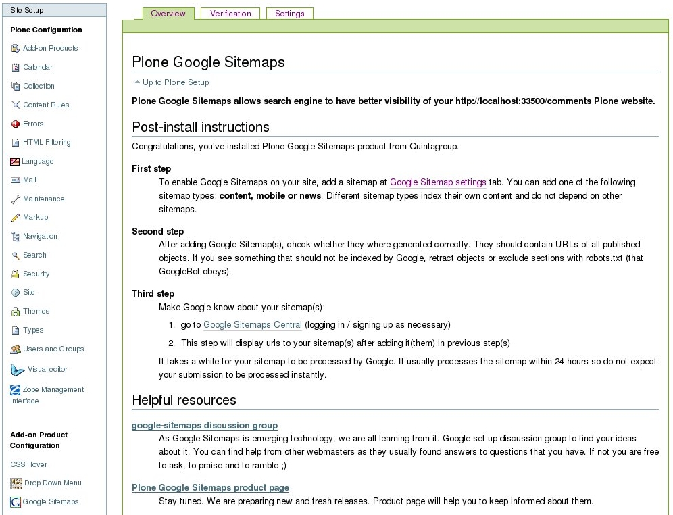Open the Settings tab
This screenshot has width=673, height=515.
click(x=289, y=14)
